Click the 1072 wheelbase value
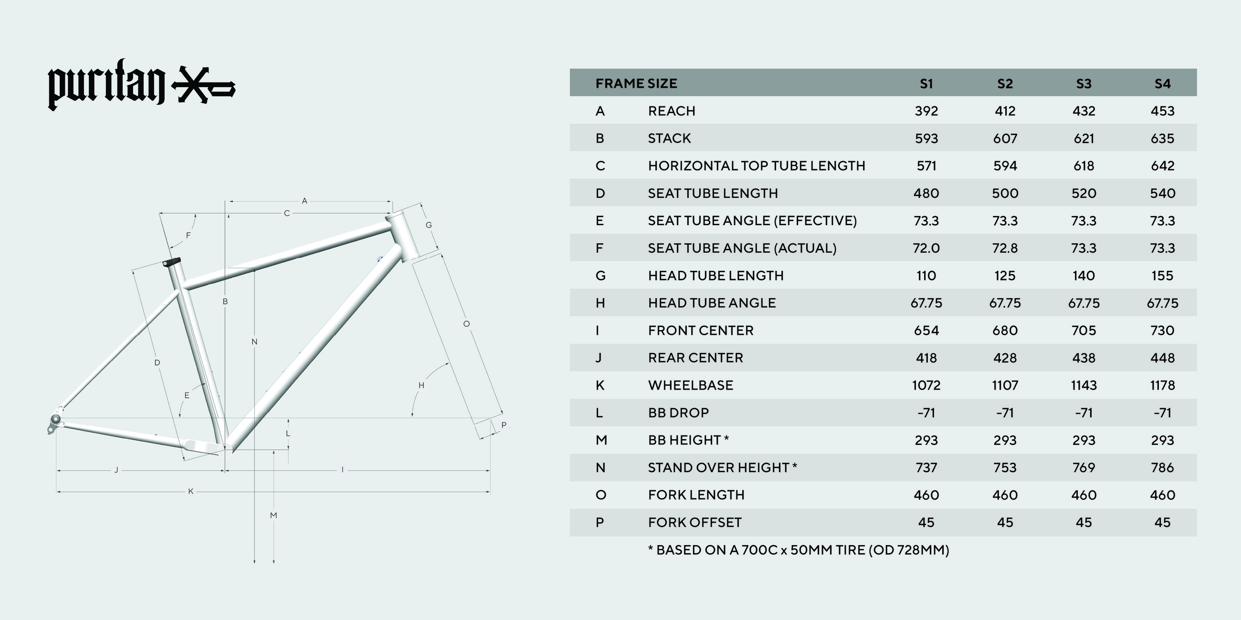 (x=926, y=385)
